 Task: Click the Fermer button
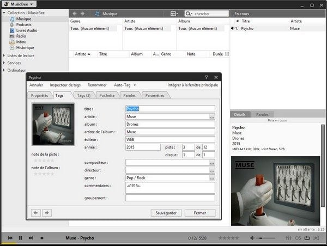[199, 213]
